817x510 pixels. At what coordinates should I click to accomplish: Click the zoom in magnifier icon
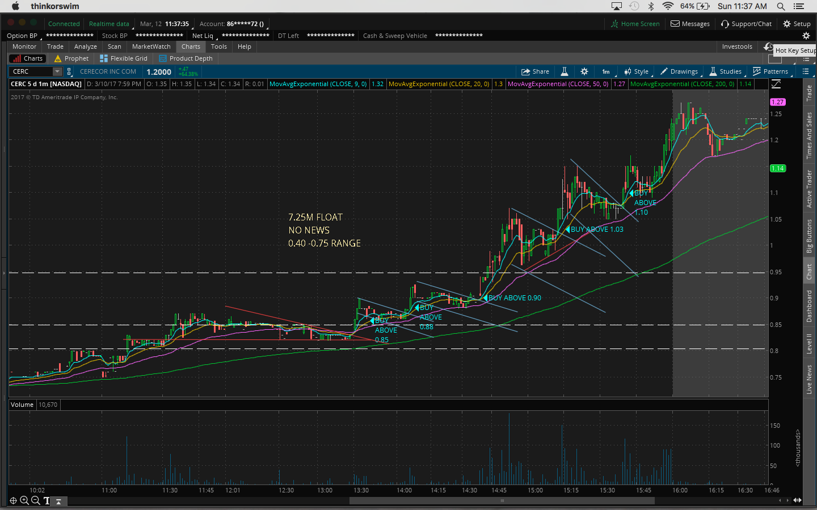[x=24, y=500]
